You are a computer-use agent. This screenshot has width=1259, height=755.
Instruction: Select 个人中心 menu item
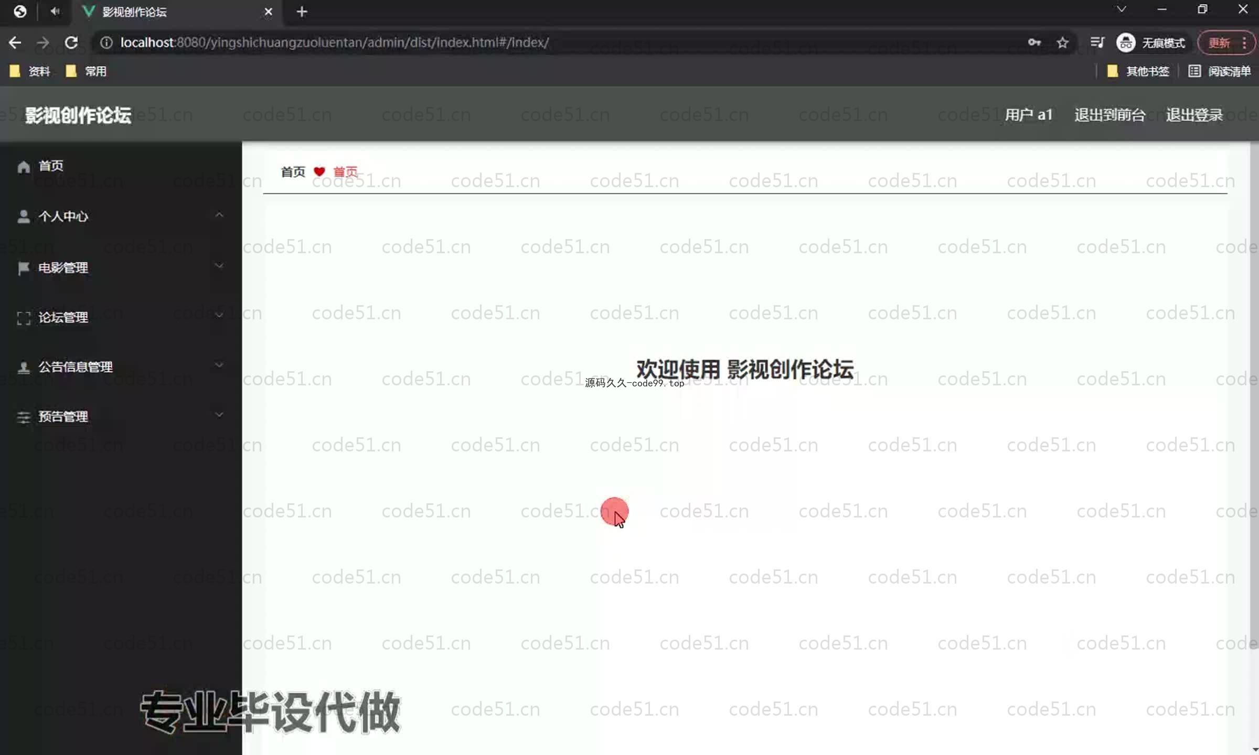click(x=121, y=217)
